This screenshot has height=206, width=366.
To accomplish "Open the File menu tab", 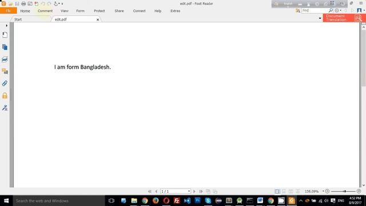I will click(9, 11).
